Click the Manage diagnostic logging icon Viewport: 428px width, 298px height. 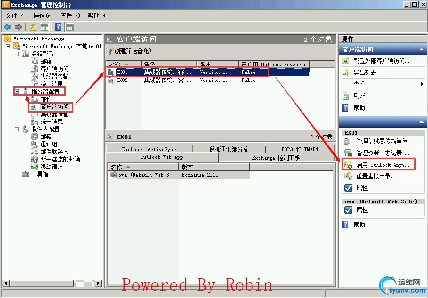(348, 153)
